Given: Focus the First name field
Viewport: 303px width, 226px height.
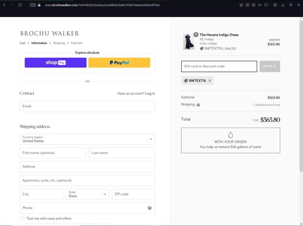Looking at the screenshot, I should [53, 153].
